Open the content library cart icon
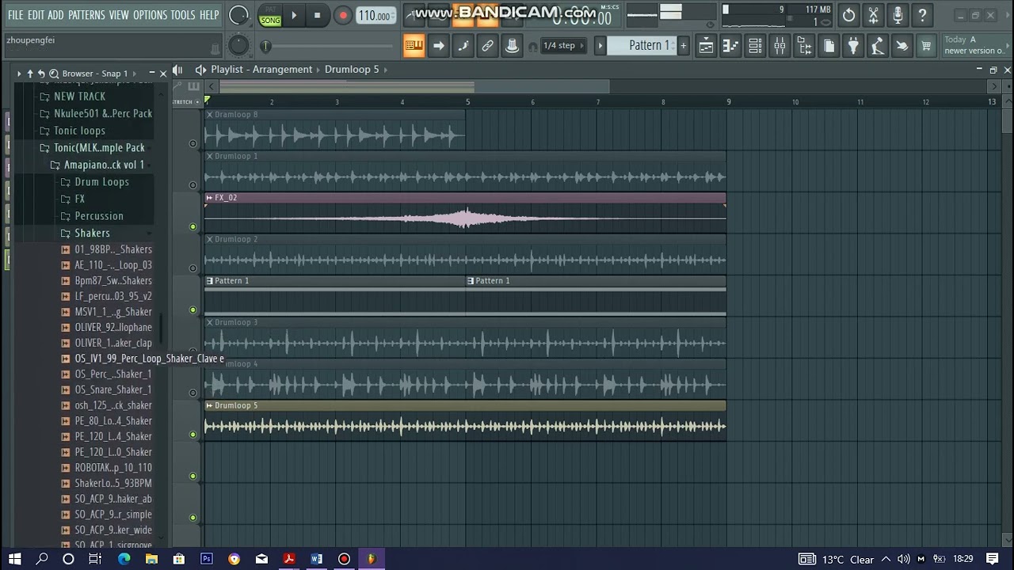Screen dimensions: 1014x570 [x=926, y=46]
